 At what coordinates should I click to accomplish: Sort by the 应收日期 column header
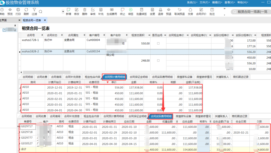(x=129, y=121)
